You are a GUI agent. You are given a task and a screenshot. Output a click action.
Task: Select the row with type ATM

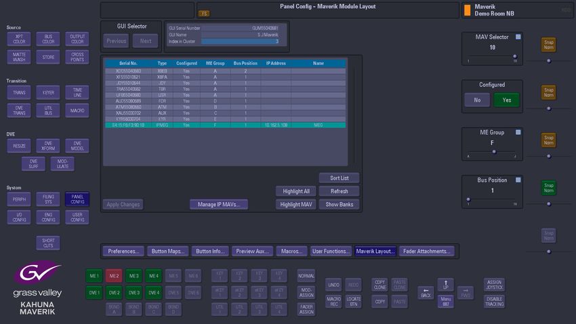225,107
